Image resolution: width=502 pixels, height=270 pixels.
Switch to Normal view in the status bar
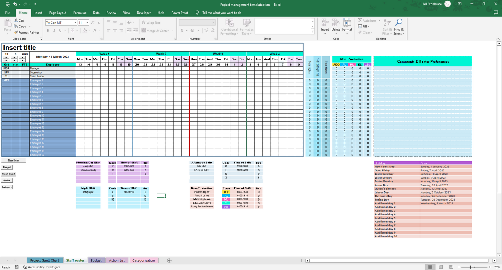pos(430,267)
